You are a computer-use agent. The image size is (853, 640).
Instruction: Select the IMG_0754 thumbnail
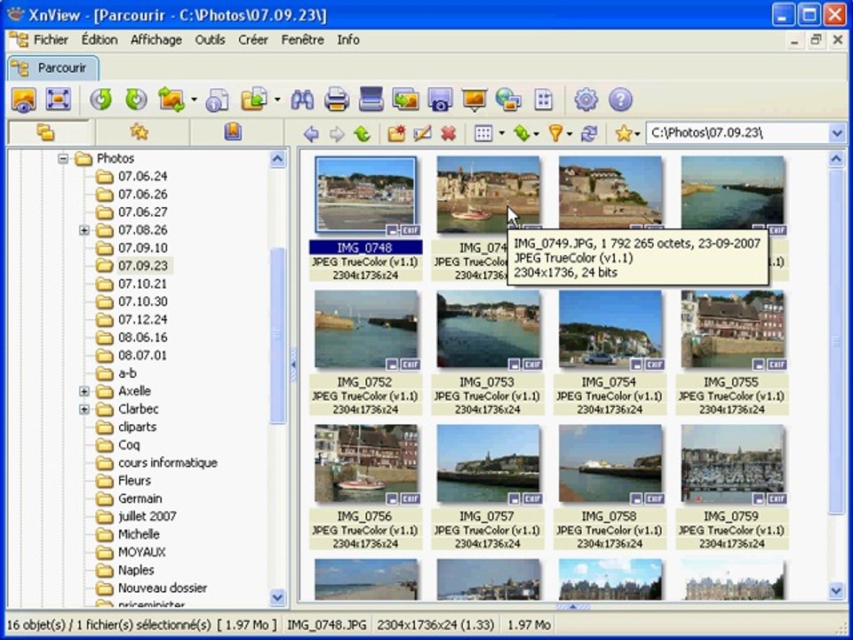[610, 330]
